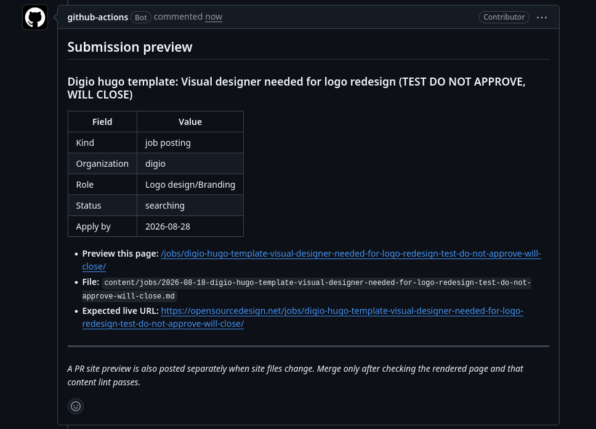
Task: Click the 'Apply by' table cell
Action: (102, 226)
